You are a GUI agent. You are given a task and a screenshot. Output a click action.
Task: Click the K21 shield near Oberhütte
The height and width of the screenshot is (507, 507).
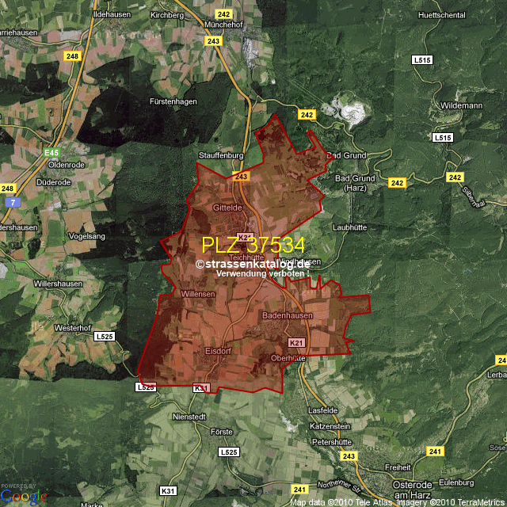click(x=296, y=342)
